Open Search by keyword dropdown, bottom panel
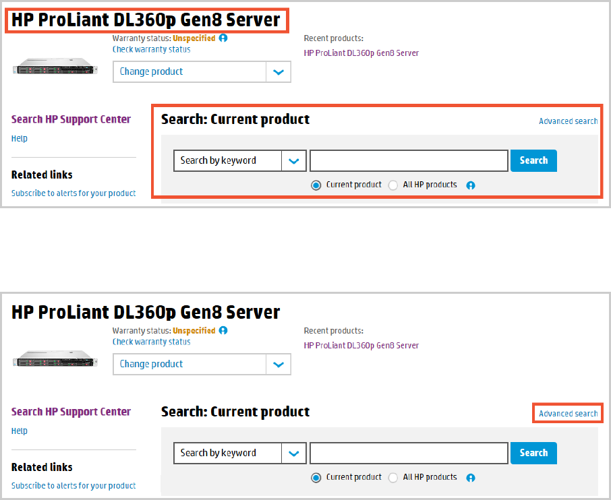611x500 pixels. (240, 453)
